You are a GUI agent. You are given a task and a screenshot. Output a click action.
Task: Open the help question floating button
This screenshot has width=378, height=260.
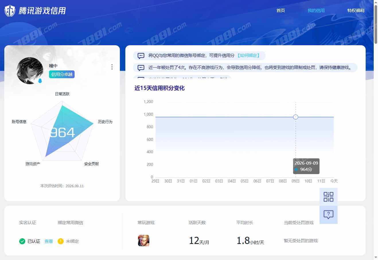coord(328,215)
